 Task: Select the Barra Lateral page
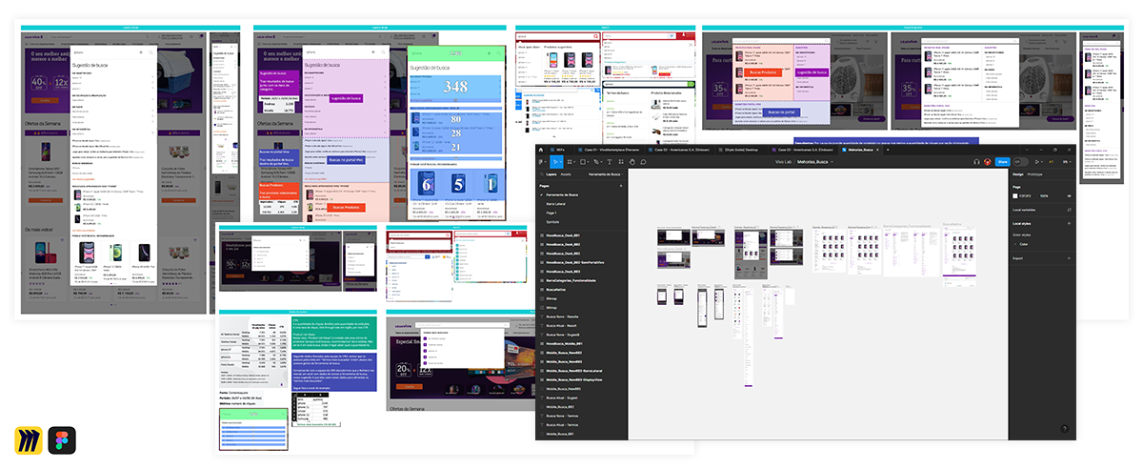point(555,204)
